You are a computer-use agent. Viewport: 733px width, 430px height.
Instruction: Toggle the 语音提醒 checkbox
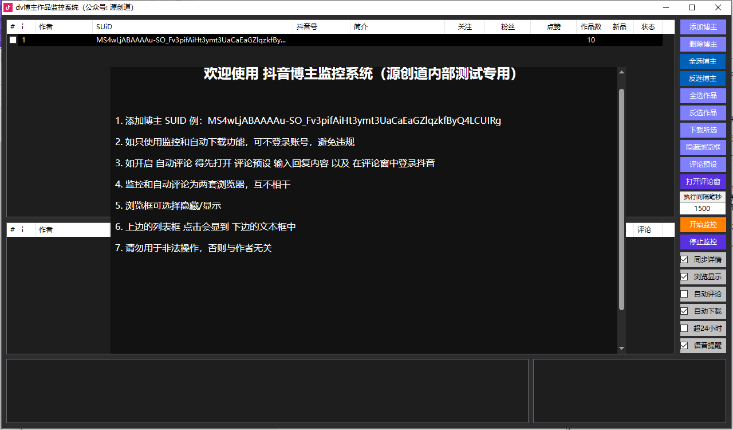[x=684, y=346]
